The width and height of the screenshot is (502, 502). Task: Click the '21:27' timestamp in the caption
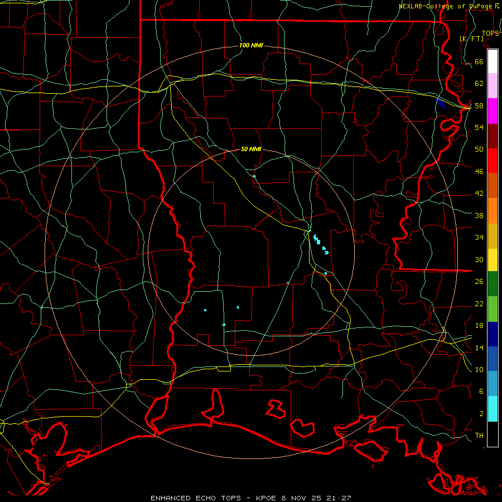(x=339, y=498)
